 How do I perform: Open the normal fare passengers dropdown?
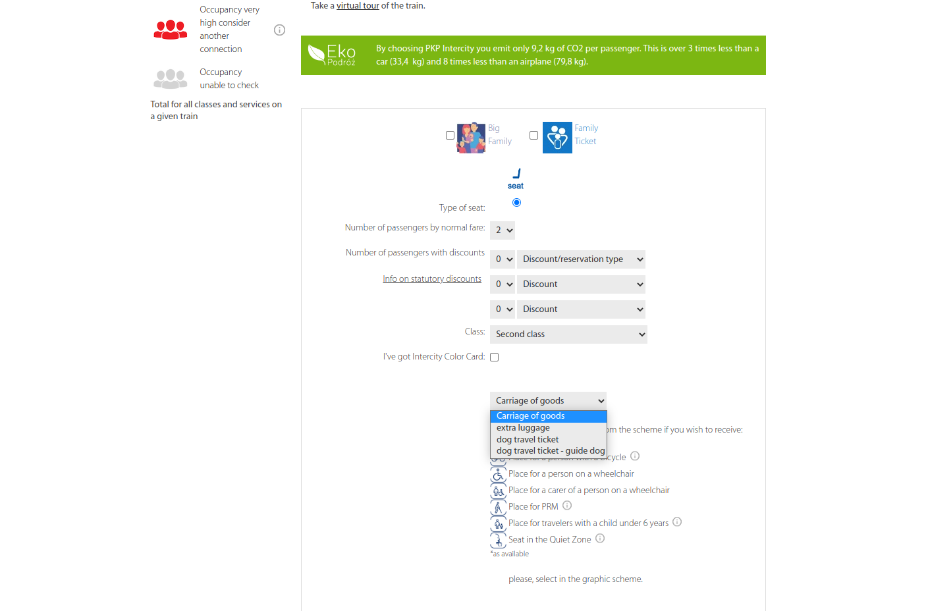tap(503, 230)
